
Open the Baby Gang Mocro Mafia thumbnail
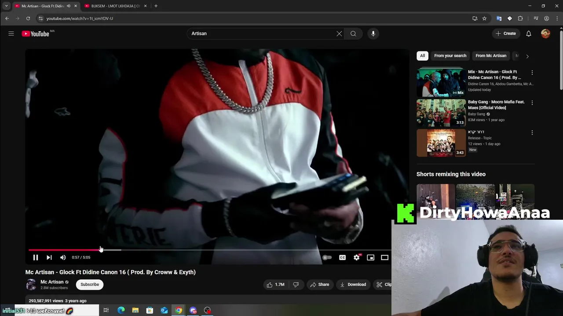(x=441, y=112)
